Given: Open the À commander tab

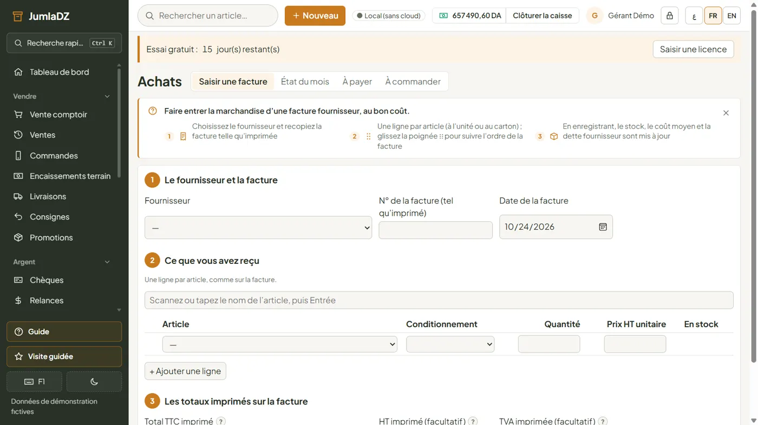Looking at the screenshot, I should [x=413, y=82].
